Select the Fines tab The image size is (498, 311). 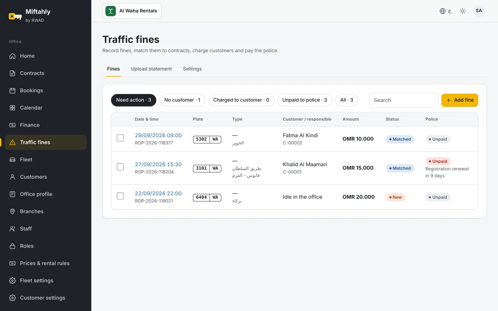[x=113, y=69]
